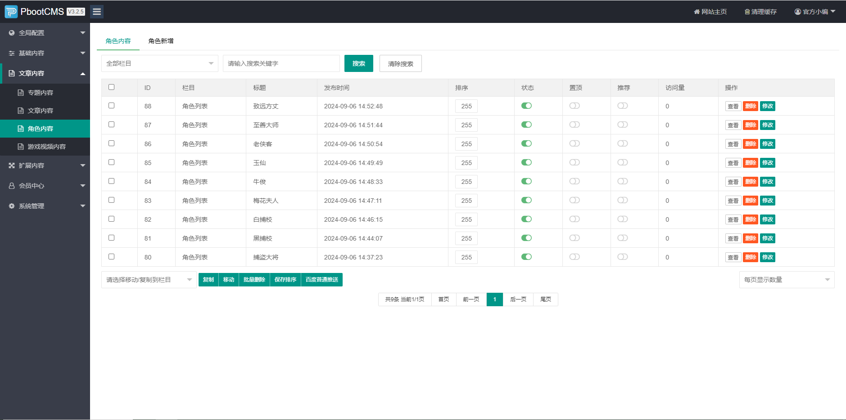The image size is (846, 420).
Task: Click the green 搜索 button
Action: [x=359, y=63]
